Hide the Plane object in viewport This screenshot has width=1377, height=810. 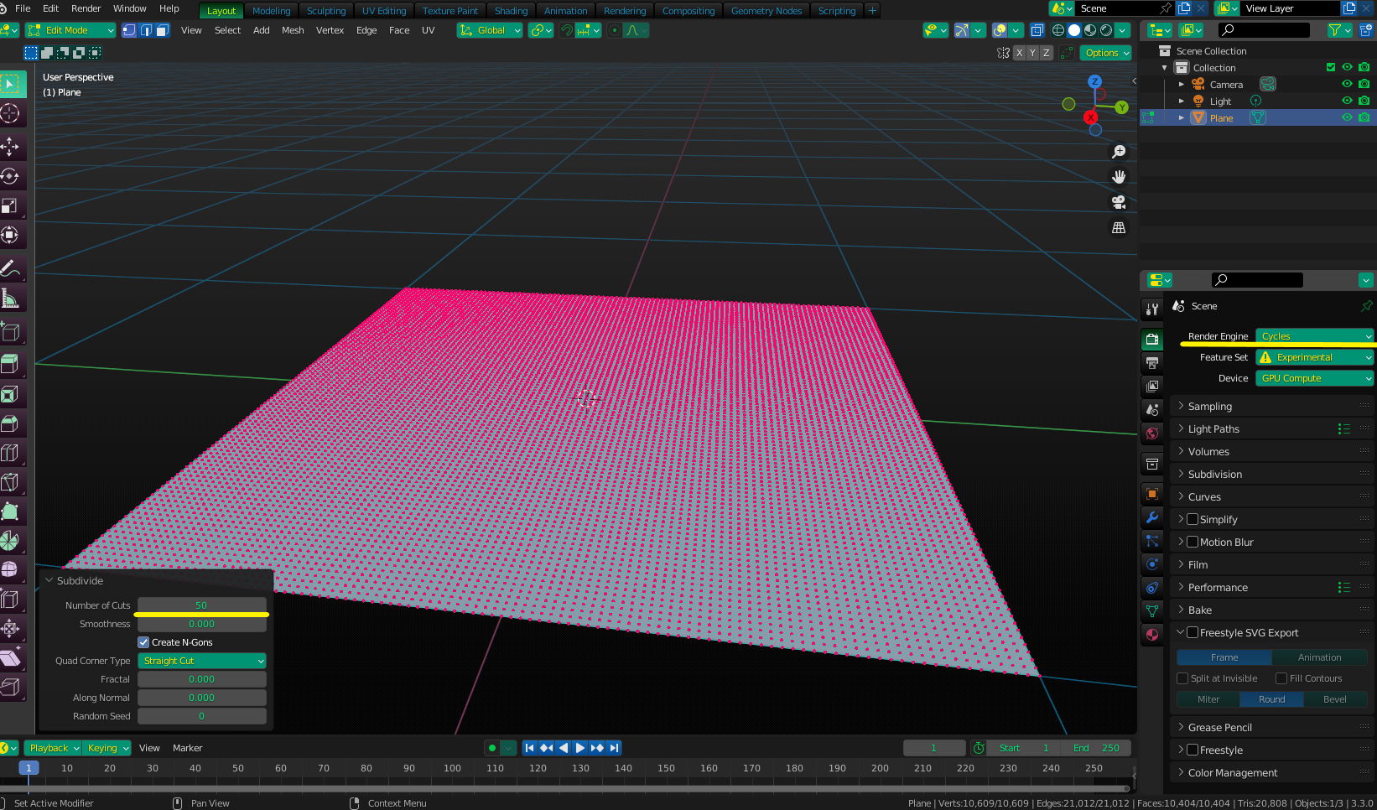coord(1347,117)
